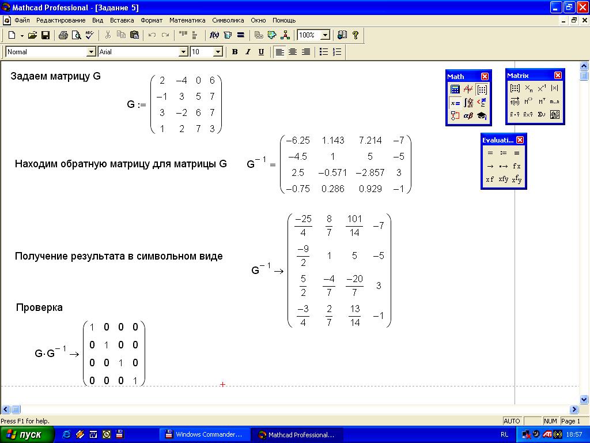
Task: Click the horizontal scrollbar right arrow
Action: point(574,409)
